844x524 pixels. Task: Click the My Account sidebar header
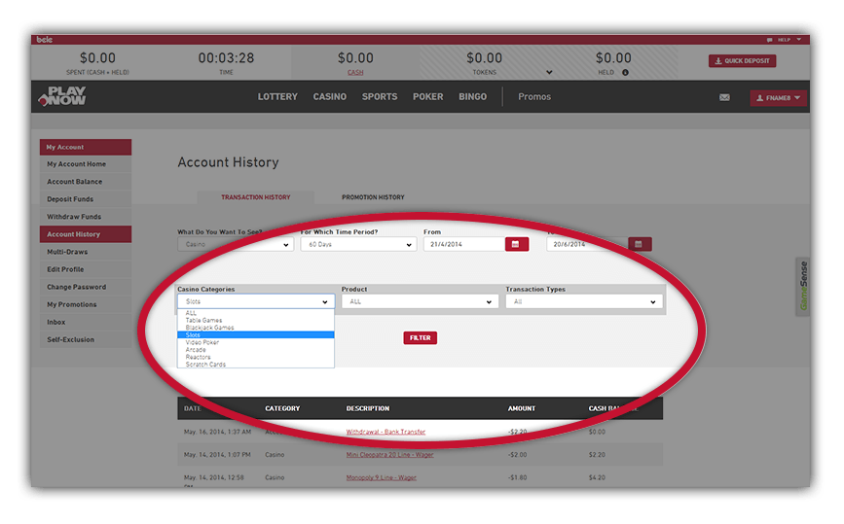86,147
